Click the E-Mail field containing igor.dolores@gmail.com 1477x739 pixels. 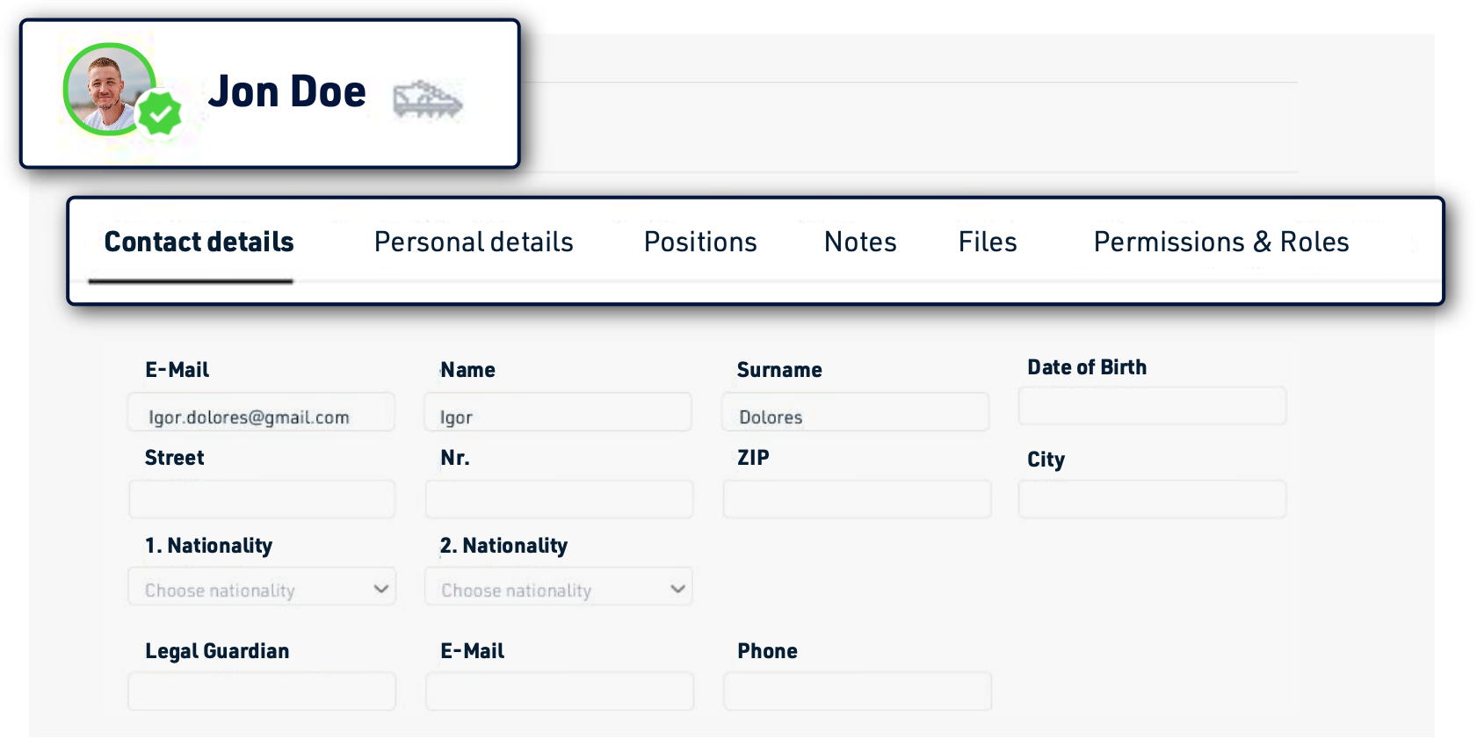pos(262,413)
